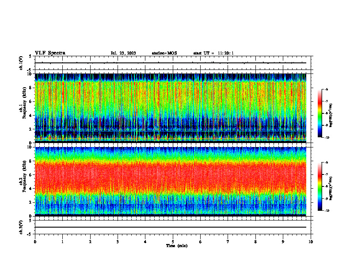Click time axis tick label "6"
The image size is (350, 271).
tap(201, 242)
